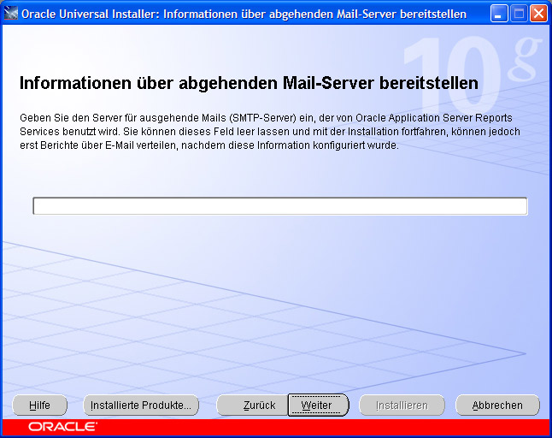Click the Oracle Universal Installer title bar icon
The image size is (552, 438).
pyautogui.click(x=11, y=14)
